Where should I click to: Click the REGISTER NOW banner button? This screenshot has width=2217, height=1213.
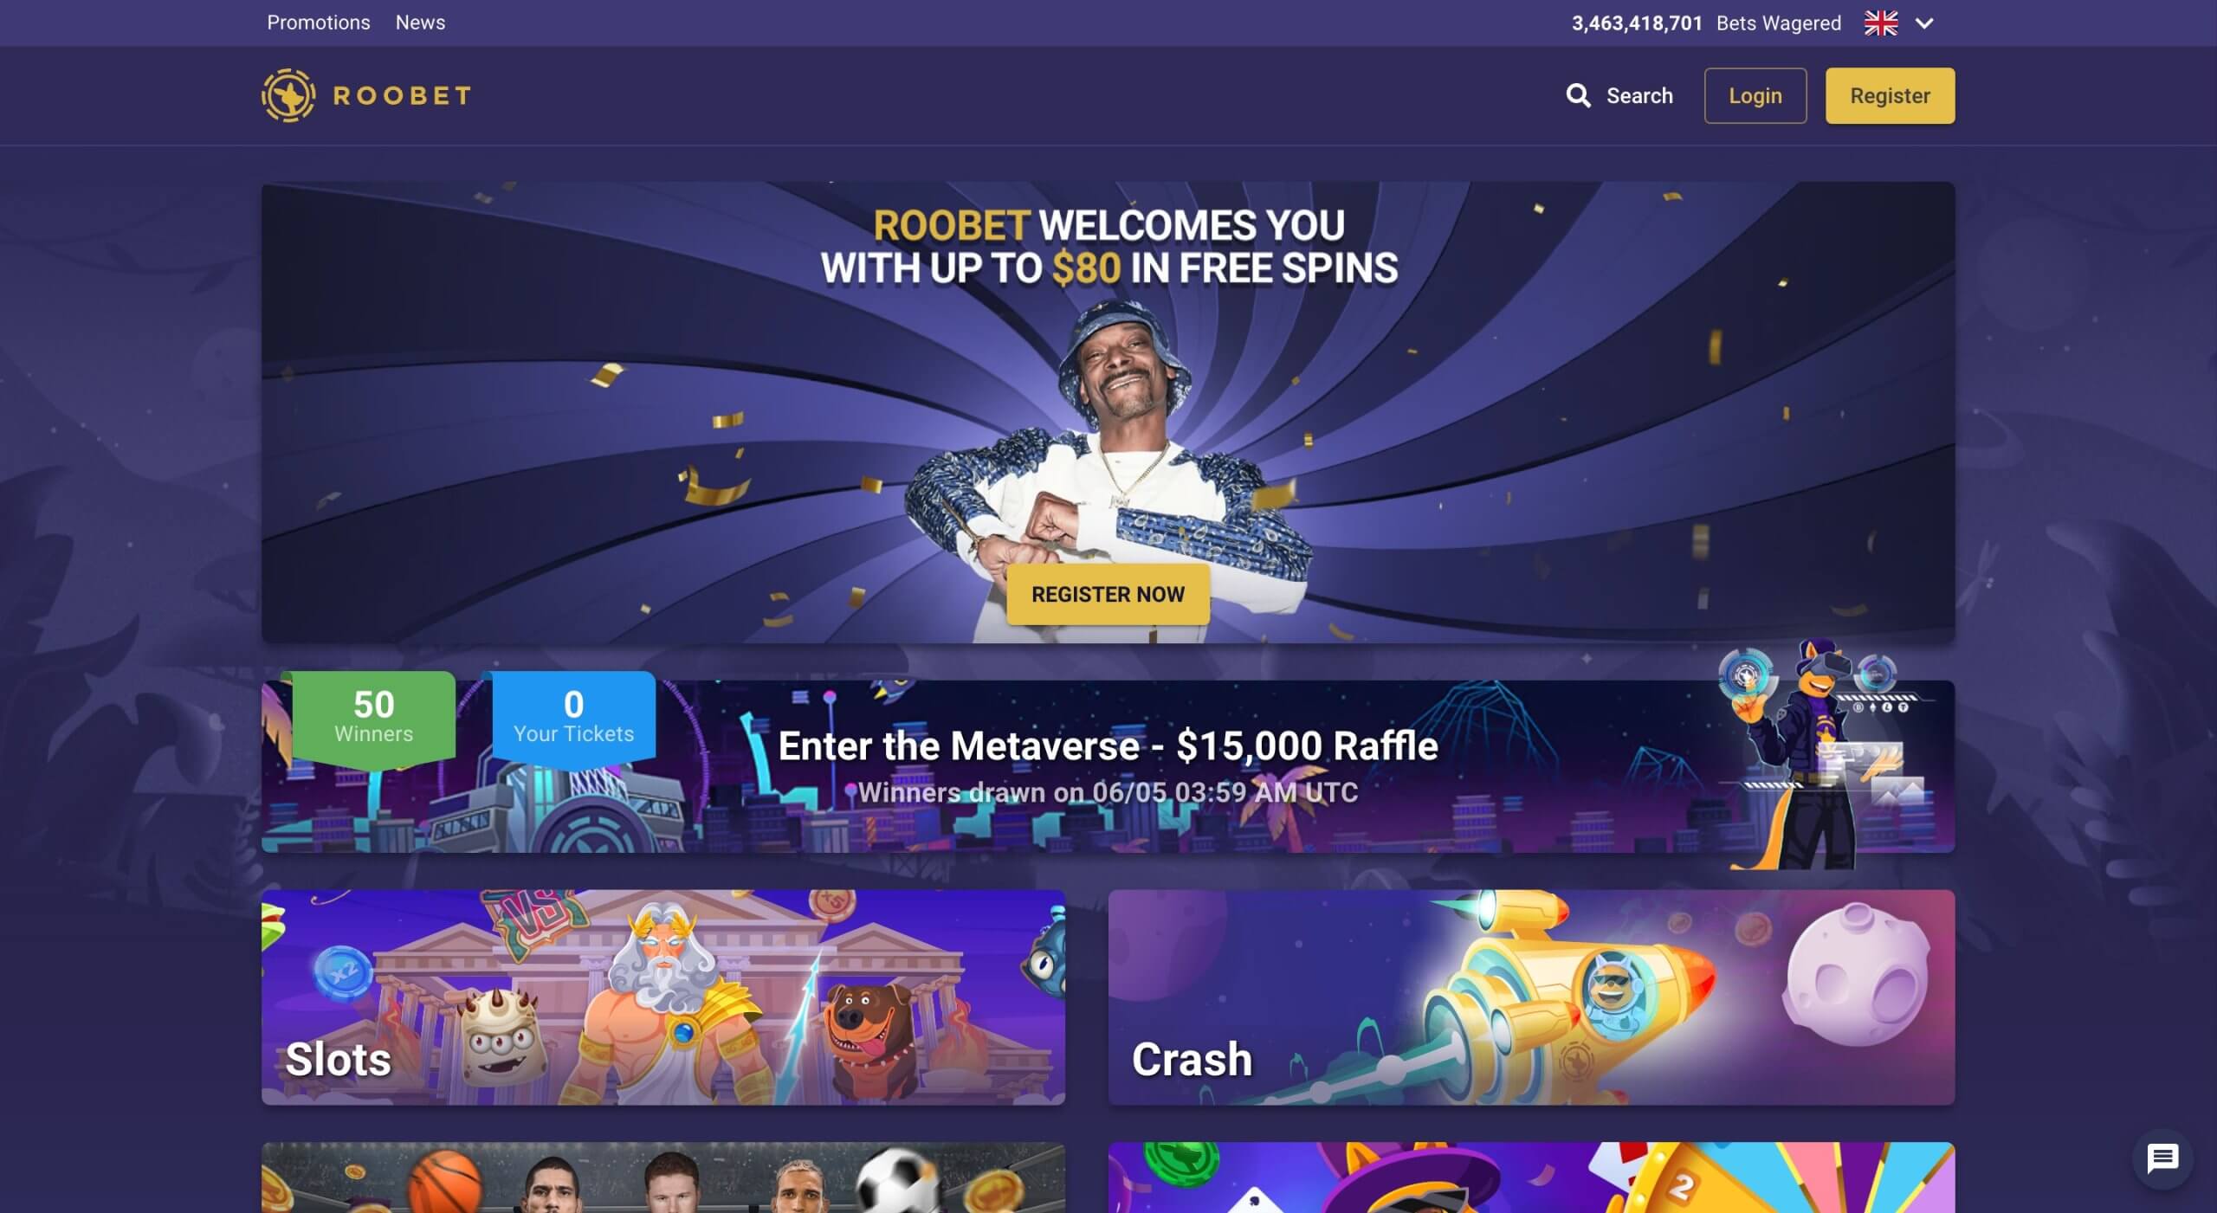tap(1108, 594)
